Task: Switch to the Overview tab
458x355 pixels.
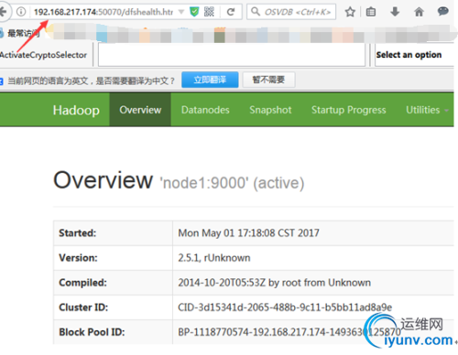Action: pos(140,110)
